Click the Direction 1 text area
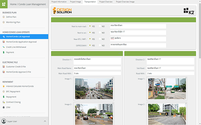Image resolution: width=201 pixels, height=125 pixels. coord(97,61)
